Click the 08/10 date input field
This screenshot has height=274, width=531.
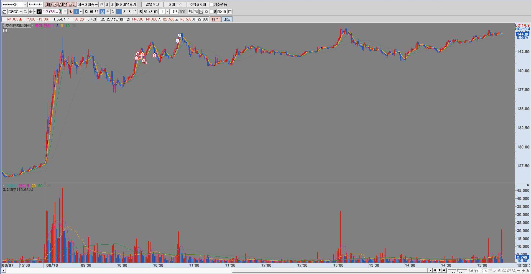point(222,12)
